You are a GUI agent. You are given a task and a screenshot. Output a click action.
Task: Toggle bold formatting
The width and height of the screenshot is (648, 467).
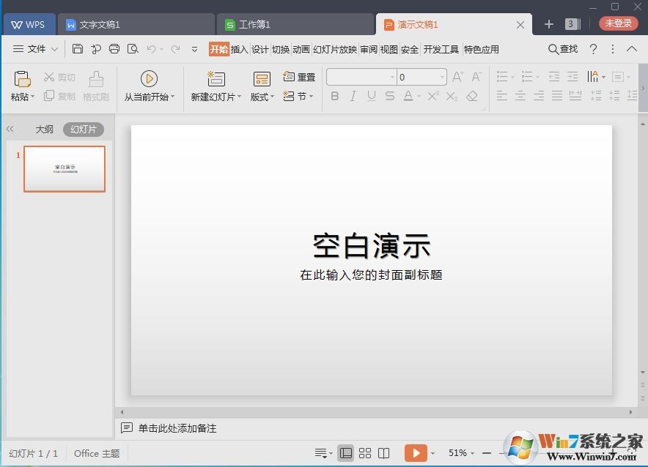coord(335,96)
